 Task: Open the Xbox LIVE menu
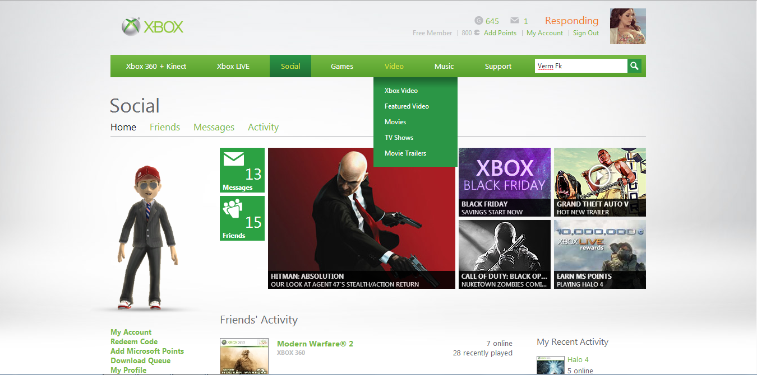[x=233, y=66]
